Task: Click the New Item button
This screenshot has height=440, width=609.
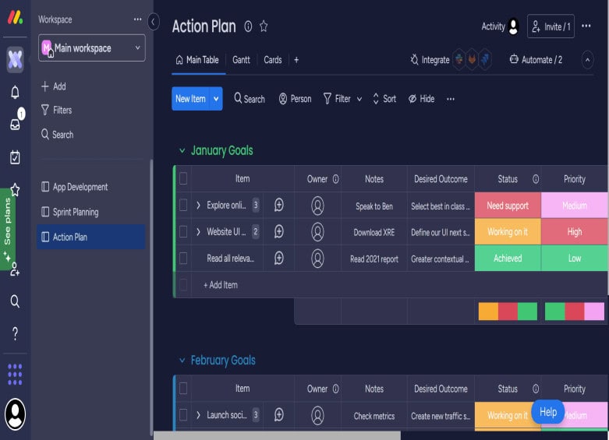Action: tap(190, 99)
